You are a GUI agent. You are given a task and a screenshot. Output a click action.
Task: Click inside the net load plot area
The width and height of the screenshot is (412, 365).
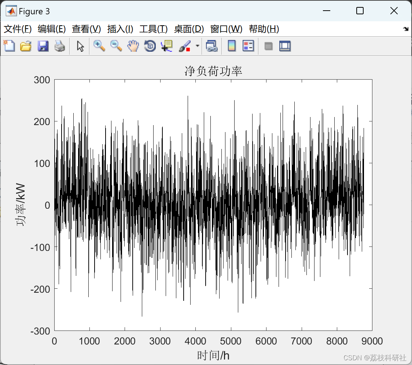pos(213,205)
